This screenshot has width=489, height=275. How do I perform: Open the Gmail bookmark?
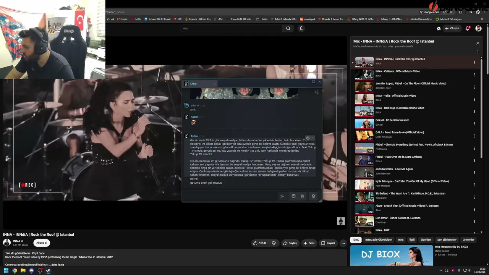tap(122, 19)
